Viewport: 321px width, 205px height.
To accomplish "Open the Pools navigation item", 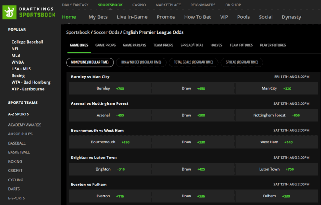I will coord(243,17).
